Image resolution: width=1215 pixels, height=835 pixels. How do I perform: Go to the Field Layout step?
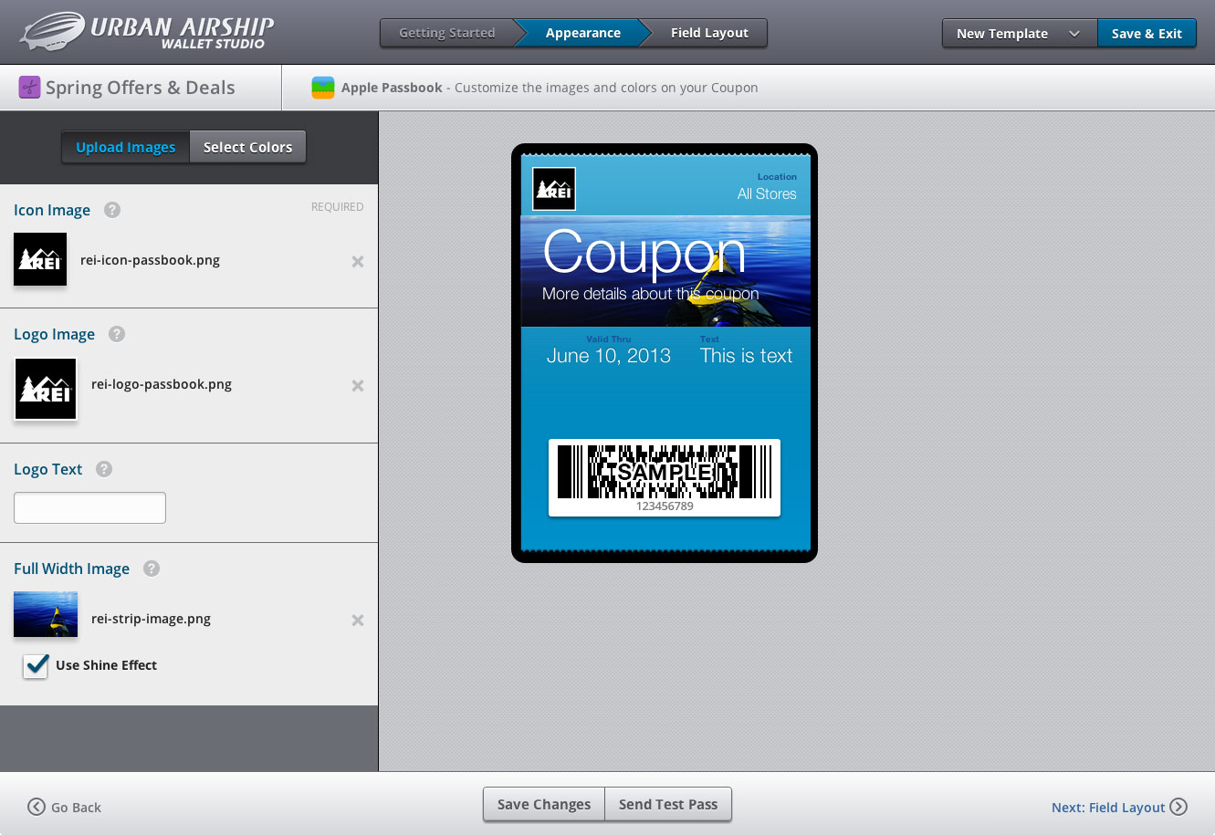click(709, 33)
